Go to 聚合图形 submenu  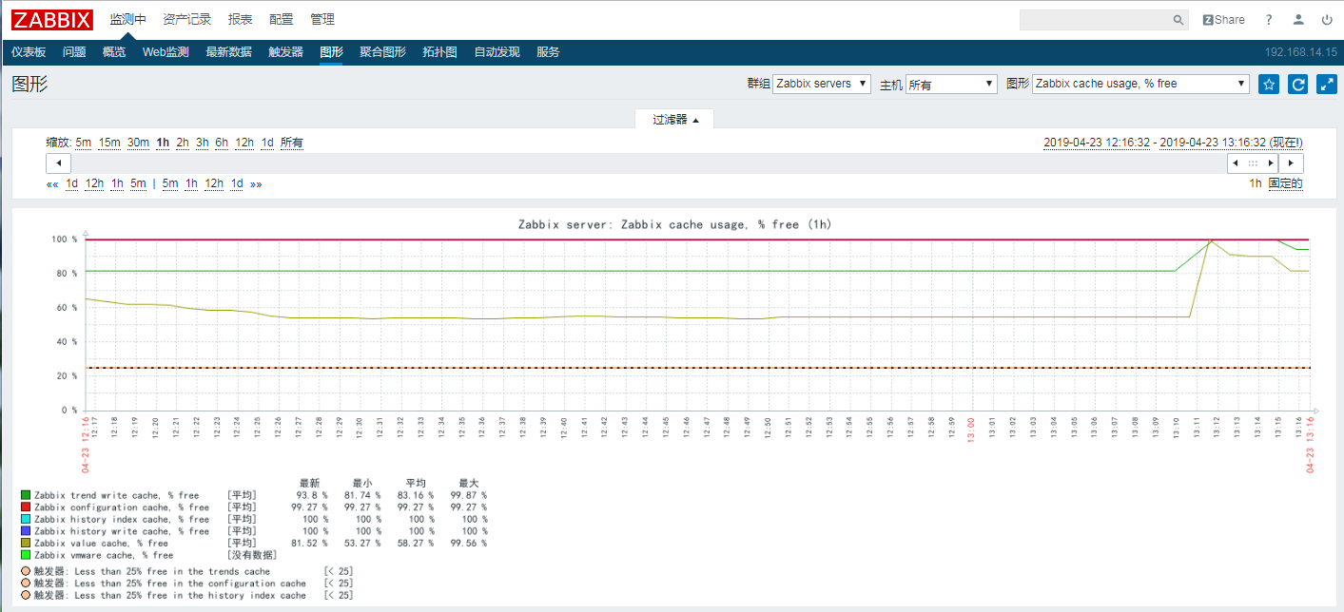382,52
